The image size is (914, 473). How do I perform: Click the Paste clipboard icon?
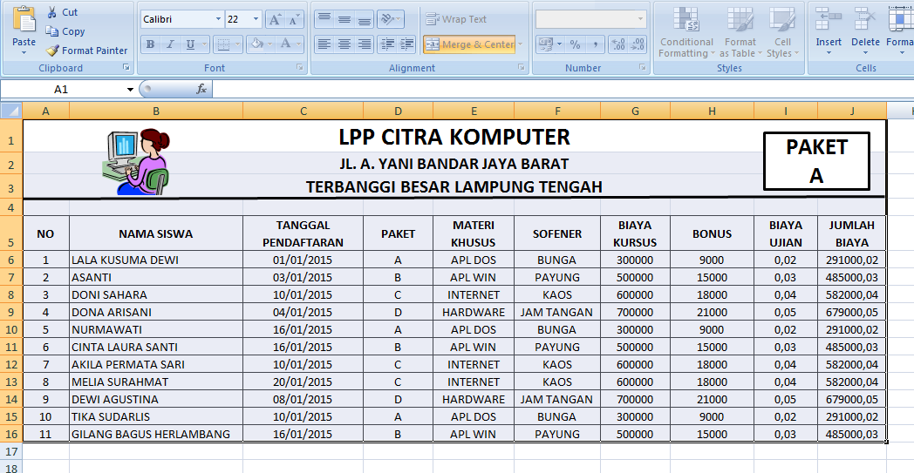[24, 19]
